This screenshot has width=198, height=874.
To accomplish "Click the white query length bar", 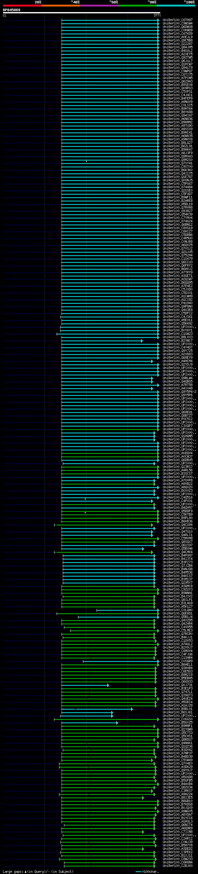I will (82, 13).
